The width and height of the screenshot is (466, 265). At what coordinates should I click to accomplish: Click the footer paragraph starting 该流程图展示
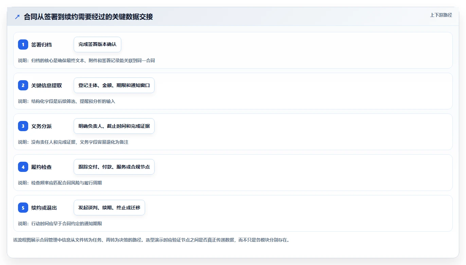(151, 240)
